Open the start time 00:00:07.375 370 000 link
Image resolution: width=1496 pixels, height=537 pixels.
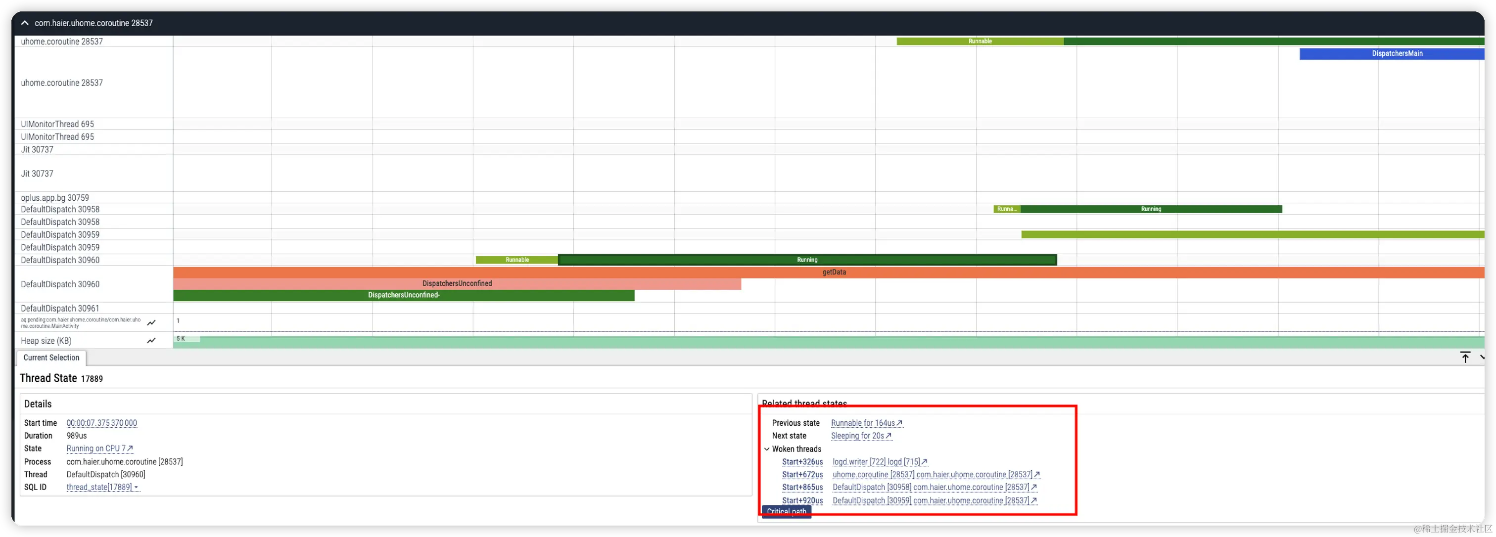pos(101,423)
